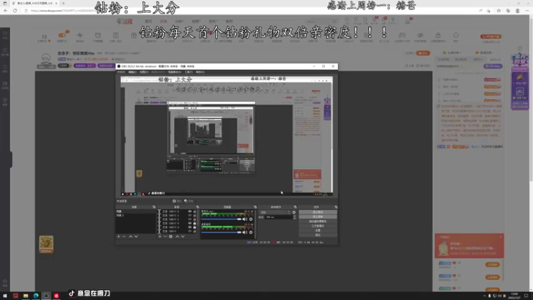Click Microsoft Edge icon in taskbar
Image resolution: width=533 pixels, height=300 pixels.
tap(36, 295)
